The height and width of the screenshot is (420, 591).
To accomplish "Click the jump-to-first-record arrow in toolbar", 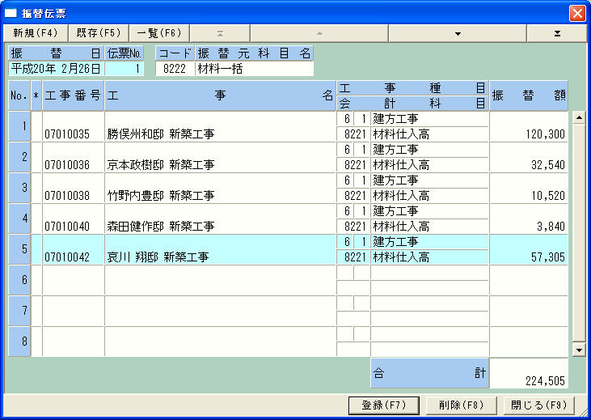I will click(220, 33).
